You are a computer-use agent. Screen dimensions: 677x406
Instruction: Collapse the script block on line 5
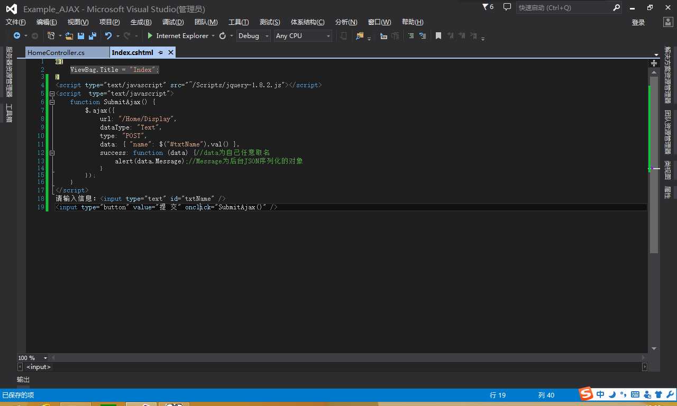pos(52,94)
